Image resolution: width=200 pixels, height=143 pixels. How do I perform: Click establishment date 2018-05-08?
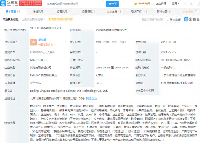tap(168, 42)
